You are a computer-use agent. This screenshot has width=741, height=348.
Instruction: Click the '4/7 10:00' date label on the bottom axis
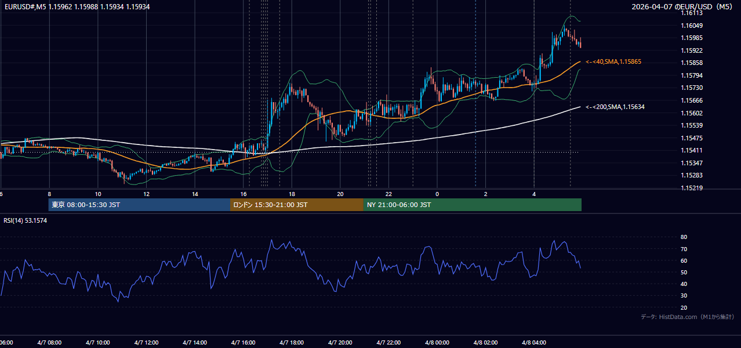click(97, 343)
